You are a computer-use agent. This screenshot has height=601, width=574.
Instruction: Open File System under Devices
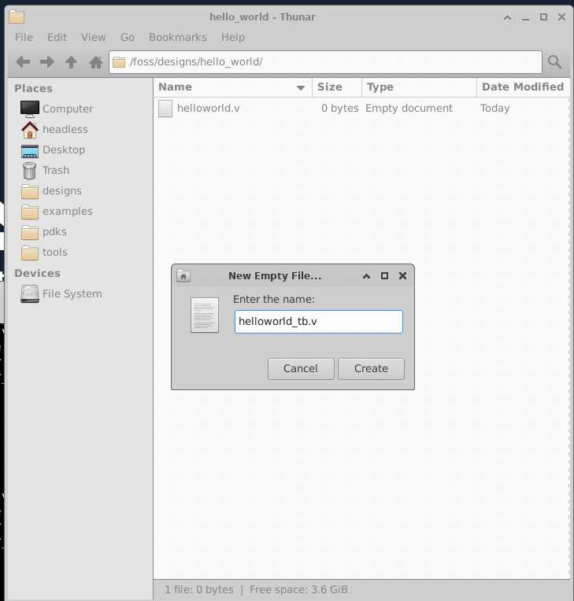72,293
